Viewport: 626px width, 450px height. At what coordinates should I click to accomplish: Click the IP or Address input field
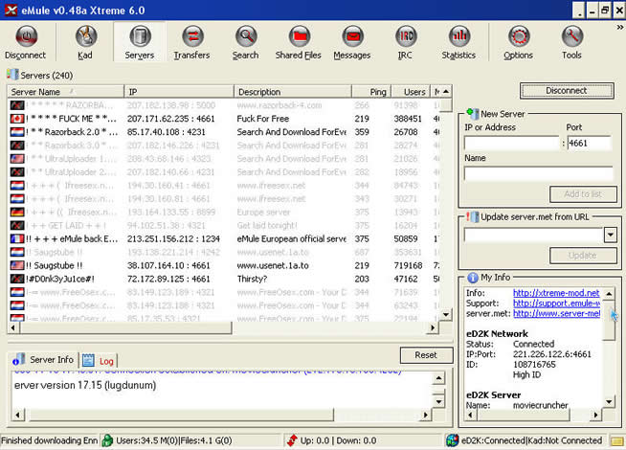click(x=512, y=143)
